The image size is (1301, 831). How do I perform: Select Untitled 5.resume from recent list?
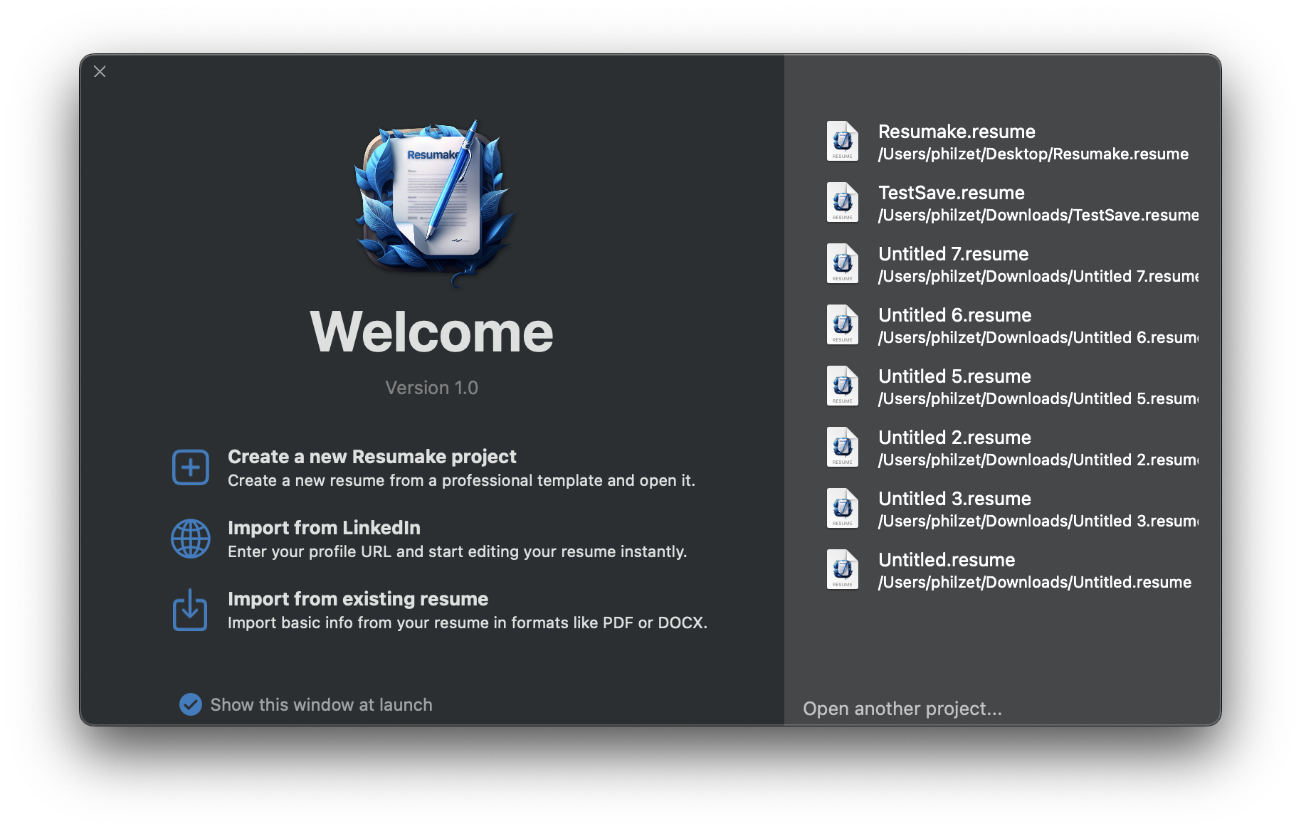pos(955,376)
